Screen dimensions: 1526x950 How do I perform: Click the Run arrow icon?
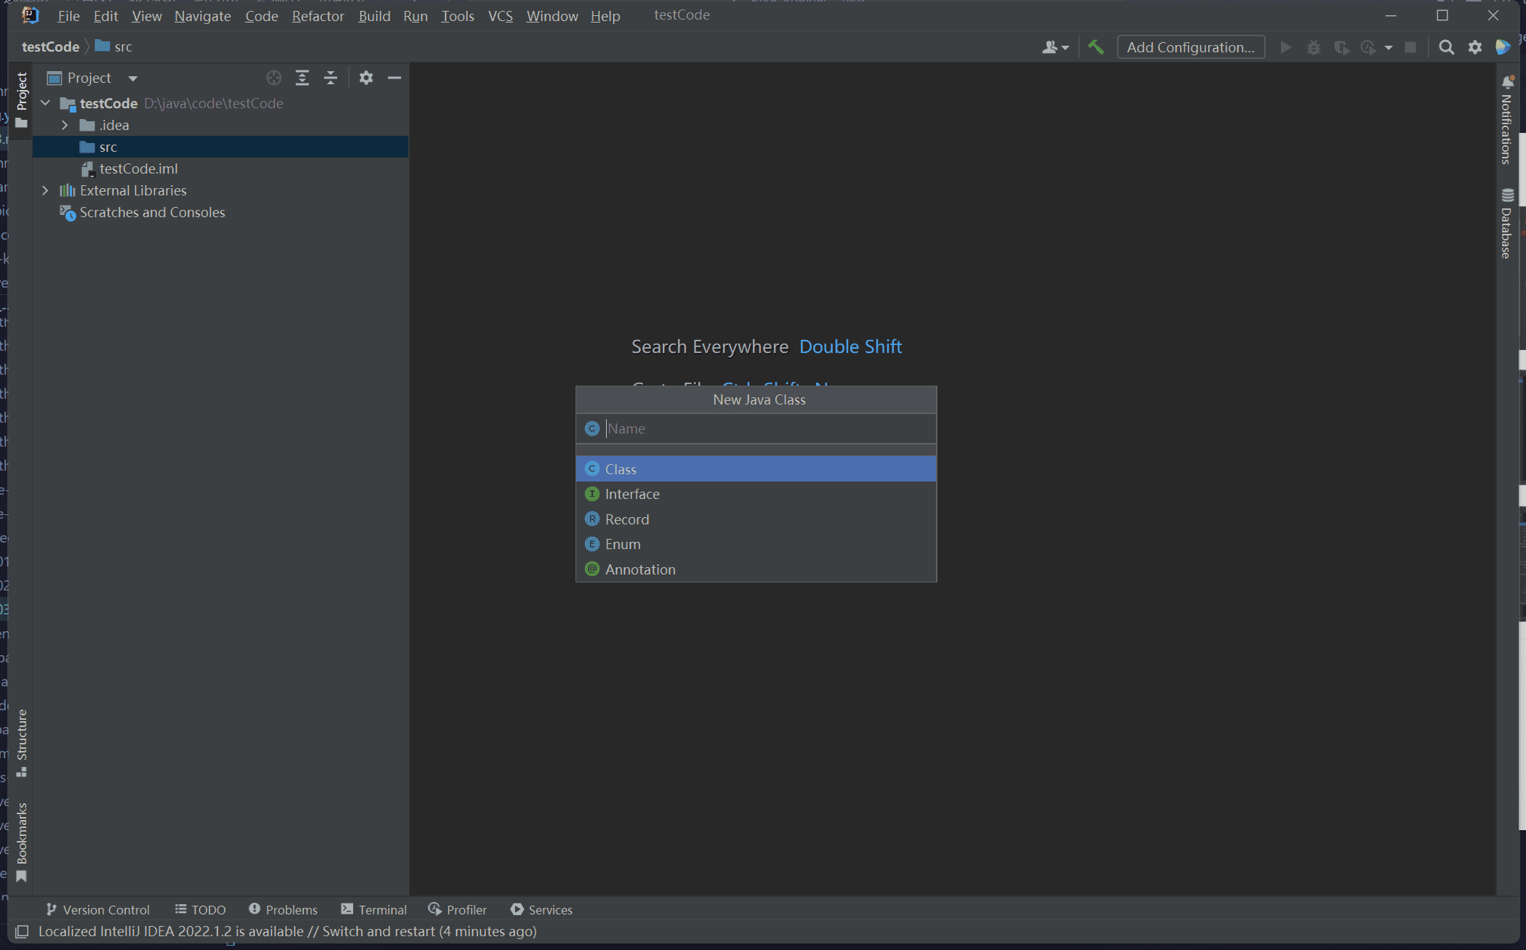[1285, 47]
